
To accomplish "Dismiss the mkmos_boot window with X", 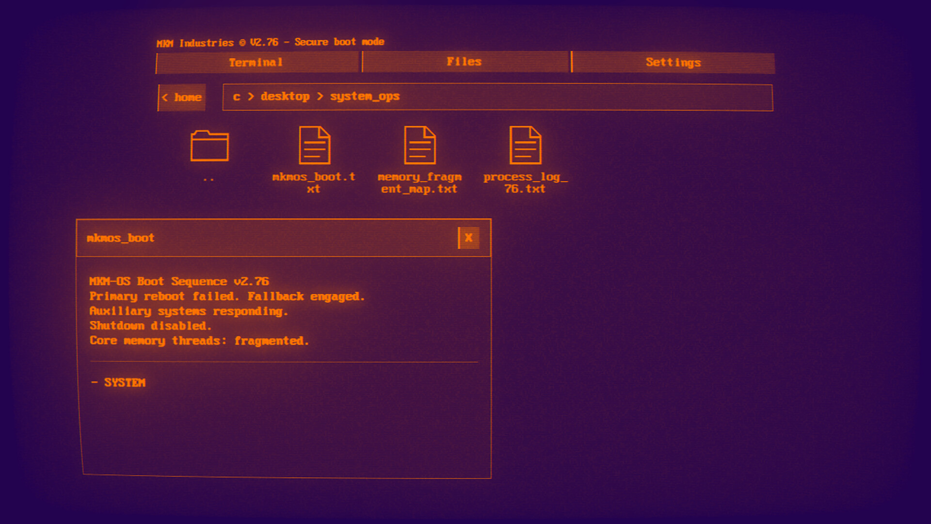I will click(468, 238).
